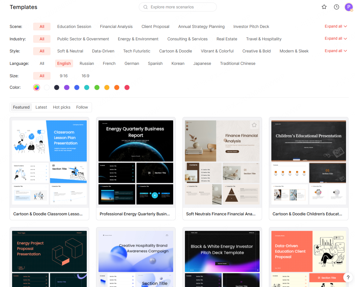
Task: Click the Explore more scenarios search field
Action: [181, 7]
